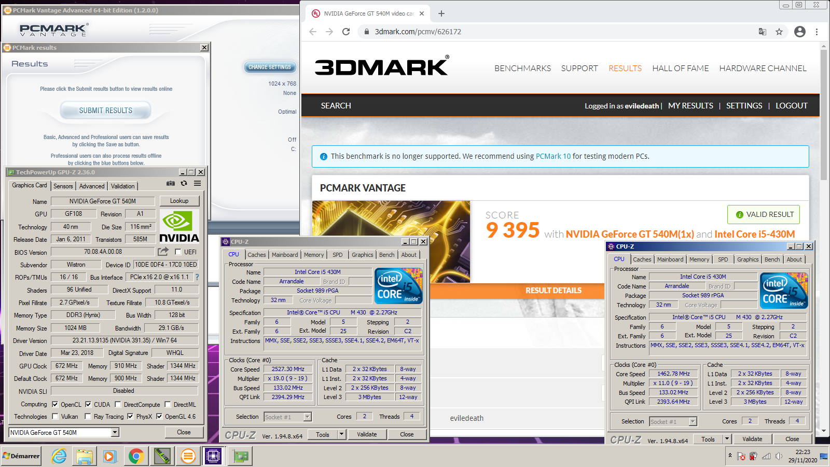Switch to the Sensors tab in GPU-Z
Viewport: 830px width, 467px height.
pos(63,186)
